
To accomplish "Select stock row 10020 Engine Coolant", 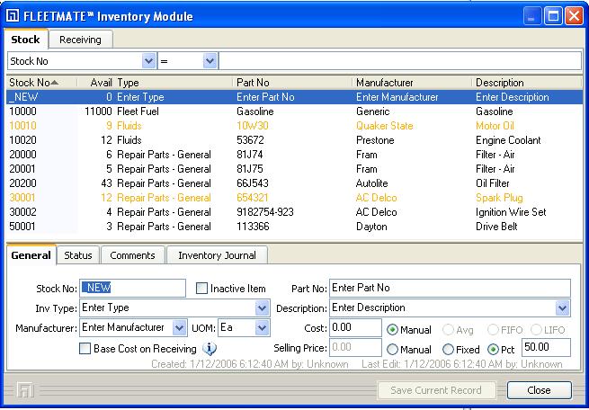I will (295, 140).
